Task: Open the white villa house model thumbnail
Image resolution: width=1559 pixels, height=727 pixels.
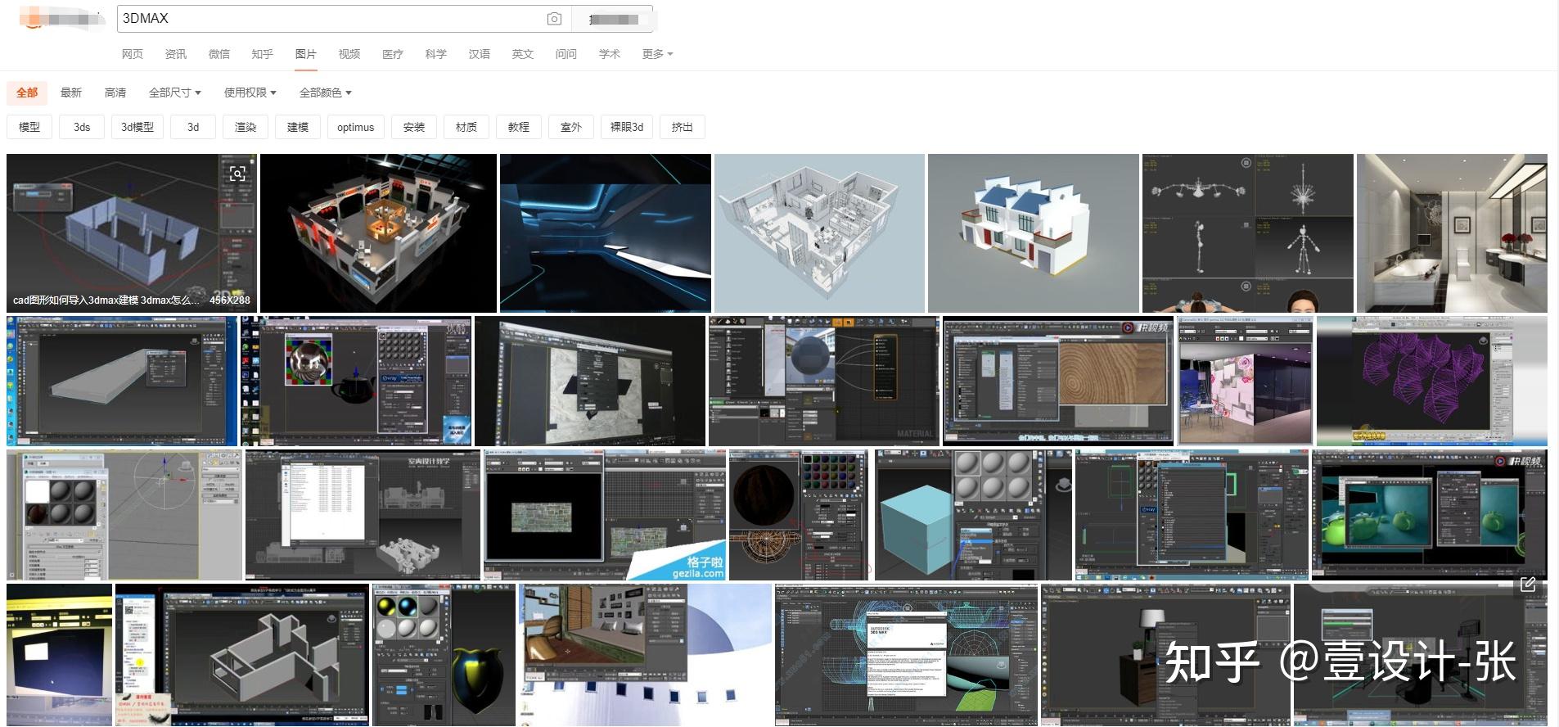Action: click(x=1033, y=233)
